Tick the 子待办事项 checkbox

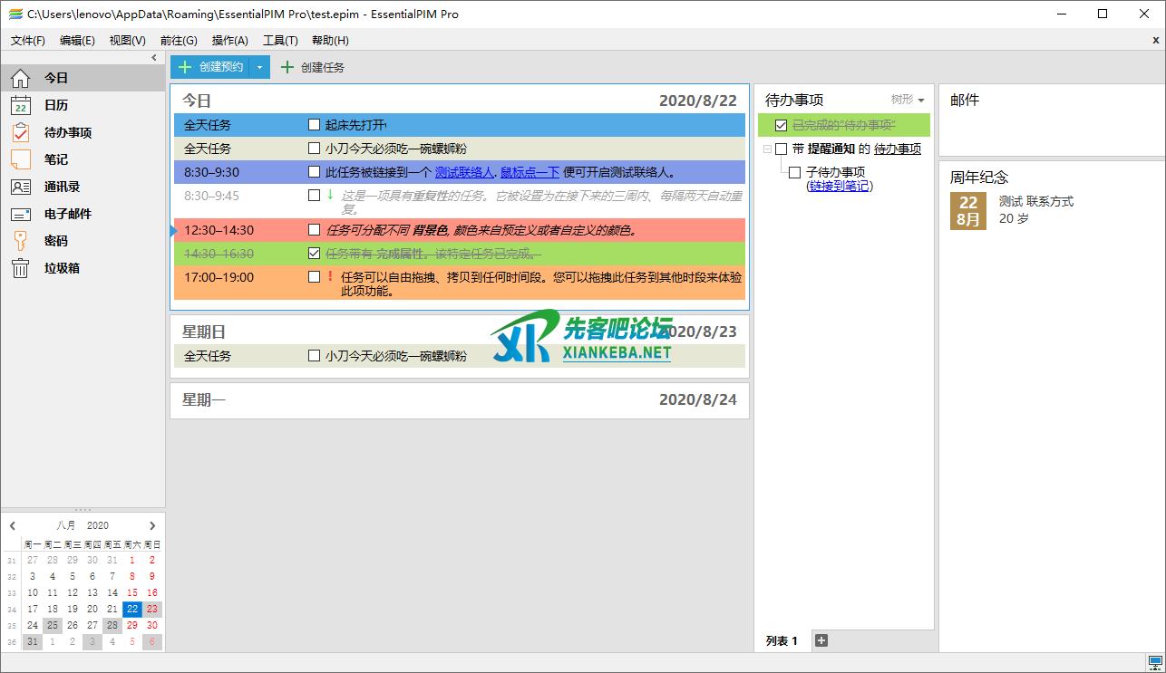(794, 172)
